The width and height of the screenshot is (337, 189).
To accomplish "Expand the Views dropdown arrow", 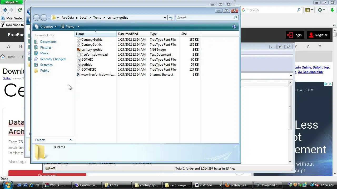I will click(x=78, y=27).
